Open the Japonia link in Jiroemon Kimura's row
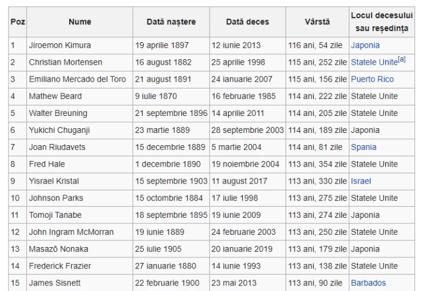Viewport: 428px width, 291px height. pyautogui.click(x=365, y=45)
